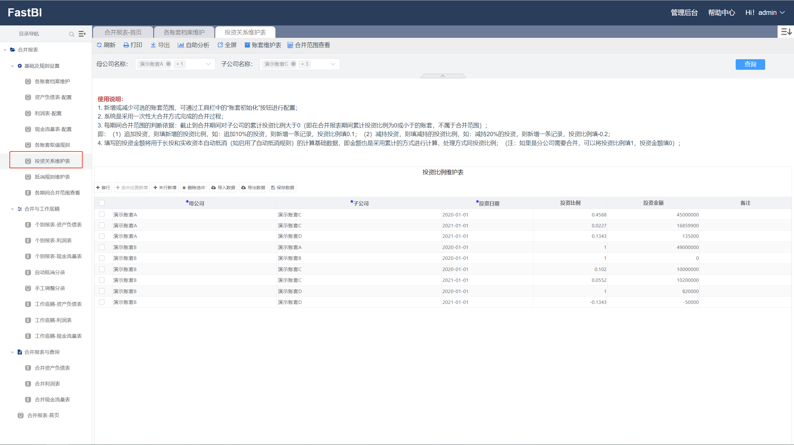The image size is (794, 445).
Task: Open the merge scope view (合并范围查看) icon
Action: click(x=290, y=45)
